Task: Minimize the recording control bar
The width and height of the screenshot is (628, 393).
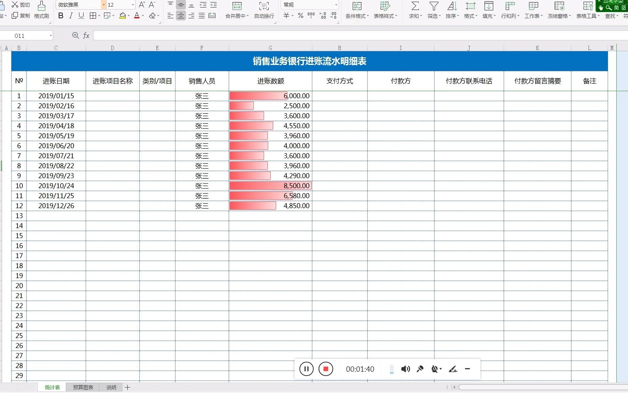Action: [467, 369]
